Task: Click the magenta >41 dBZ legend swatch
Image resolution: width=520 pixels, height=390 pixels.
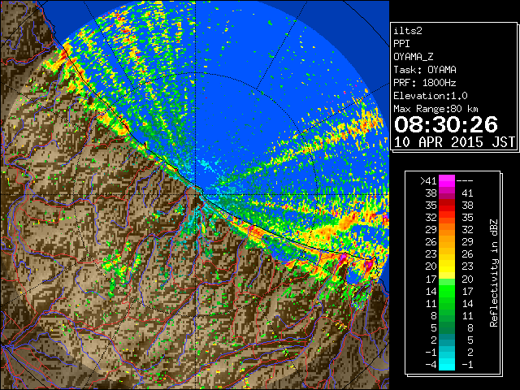Action: pyautogui.click(x=447, y=181)
